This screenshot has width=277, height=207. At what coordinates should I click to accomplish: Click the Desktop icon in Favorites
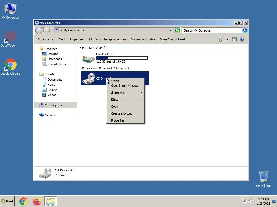tap(44, 54)
